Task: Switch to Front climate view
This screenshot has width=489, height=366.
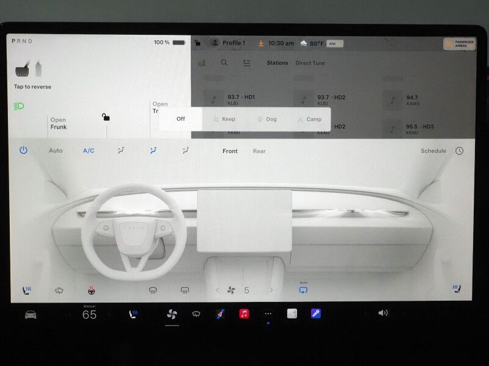Action: tap(230, 151)
